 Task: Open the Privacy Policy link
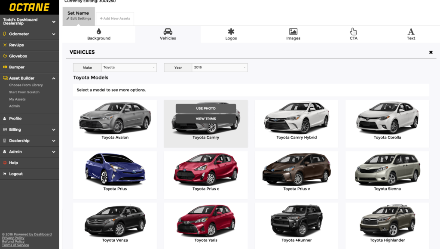click(13, 238)
